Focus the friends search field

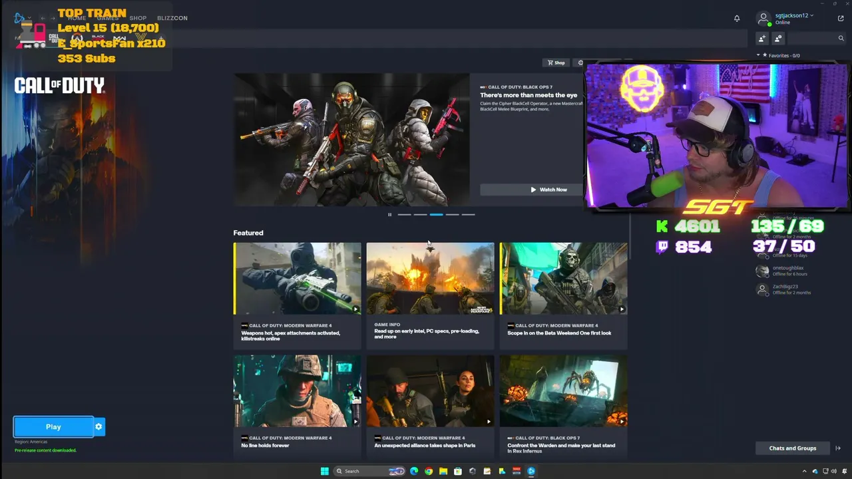pyautogui.click(x=817, y=39)
